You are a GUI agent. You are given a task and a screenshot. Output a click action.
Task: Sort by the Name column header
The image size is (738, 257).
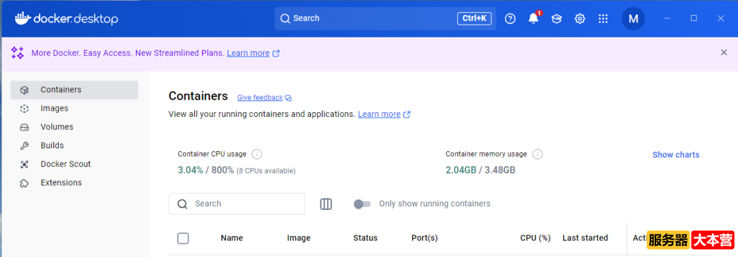pos(232,238)
